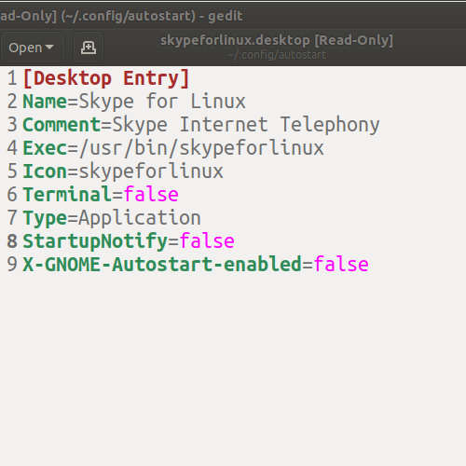Click the X-GNOME-Autostart-enabled=false line
This screenshot has width=466, height=466.
[196, 265]
